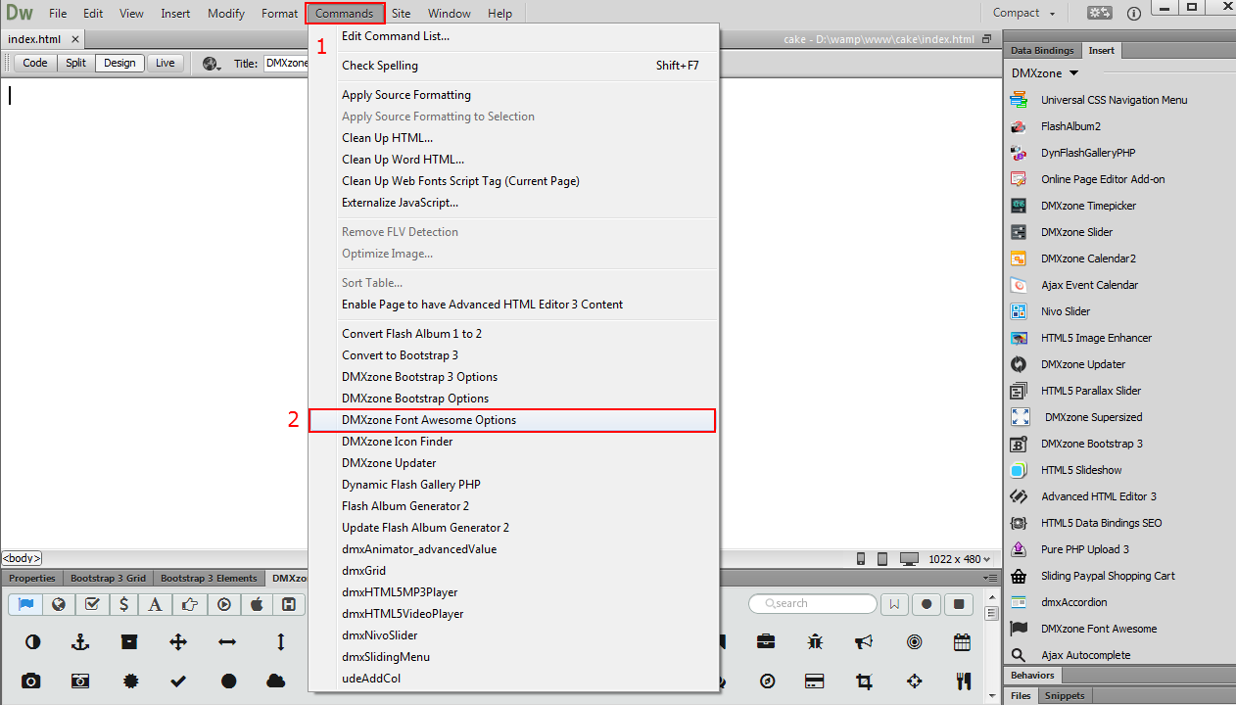Choose the bullhorn icon
1236x705 pixels.
click(863, 642)
